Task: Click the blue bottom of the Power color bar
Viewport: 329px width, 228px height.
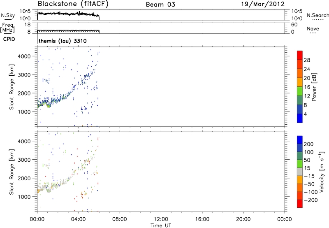Action: (300, 118)
